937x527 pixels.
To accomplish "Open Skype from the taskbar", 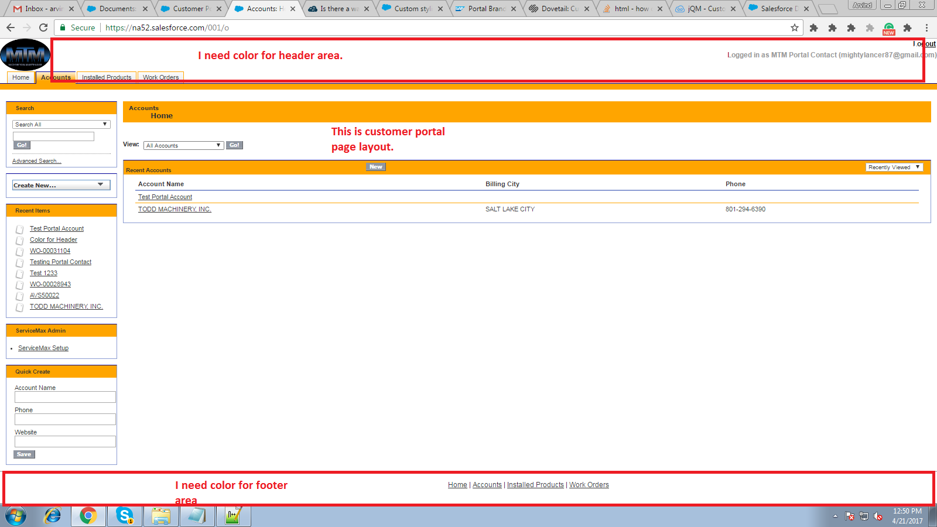I will click(x=125, y=516).
